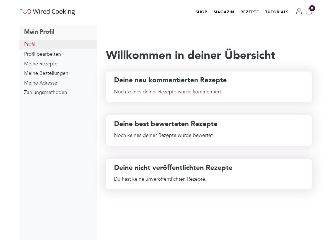Image resolution: width=332 pixels, height=240 pixels.
Task: Click the Wired Cooking wave logo icon
Action: tap(25, 12)
